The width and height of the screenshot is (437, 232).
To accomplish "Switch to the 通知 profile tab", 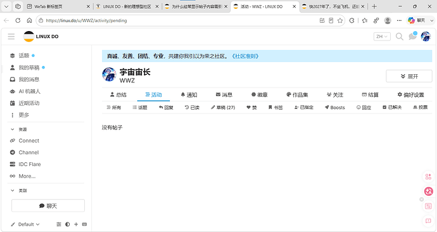I will tap(189, 95).
